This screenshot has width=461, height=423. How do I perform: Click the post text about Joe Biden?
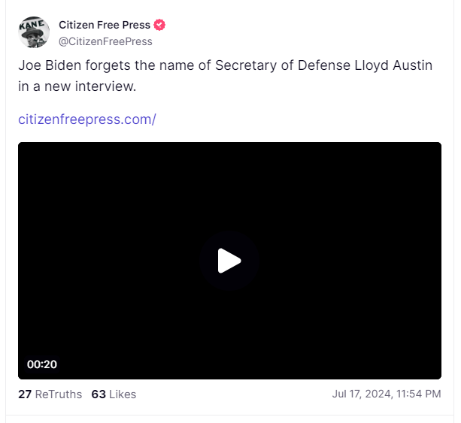(225, 76)
